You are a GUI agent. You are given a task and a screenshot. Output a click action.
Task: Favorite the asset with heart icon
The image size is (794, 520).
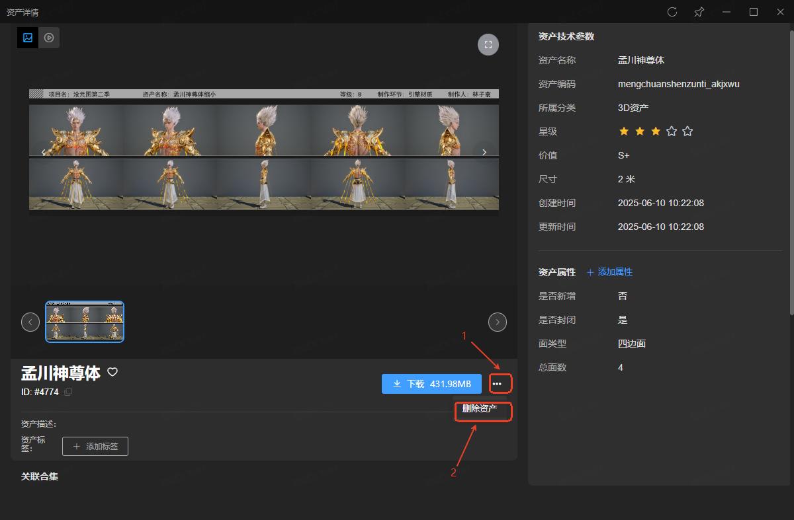pos(112,372)
